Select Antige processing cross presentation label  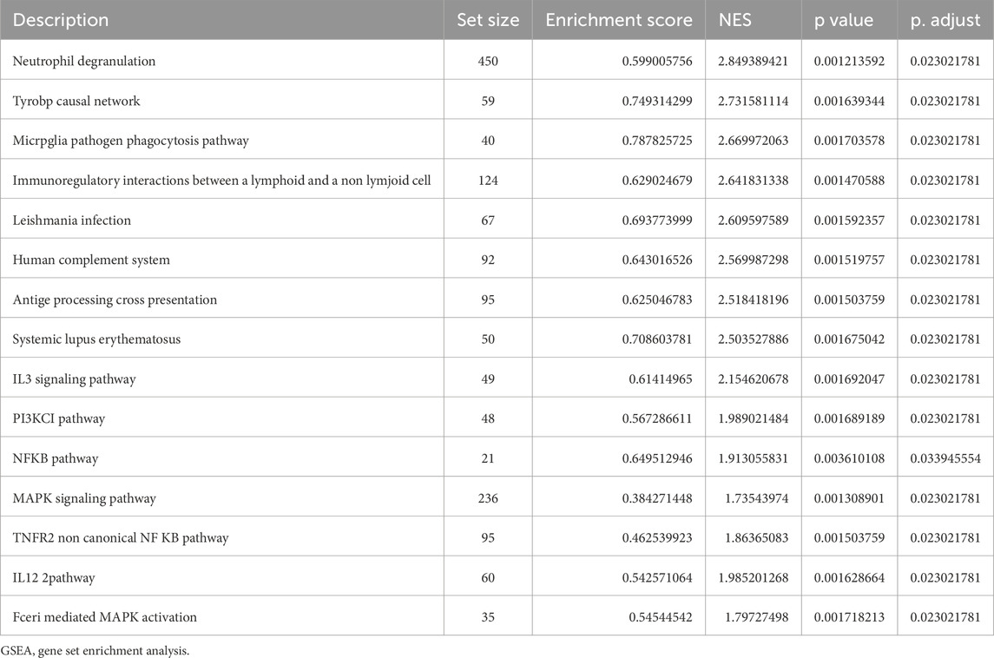tap(115, 299)
